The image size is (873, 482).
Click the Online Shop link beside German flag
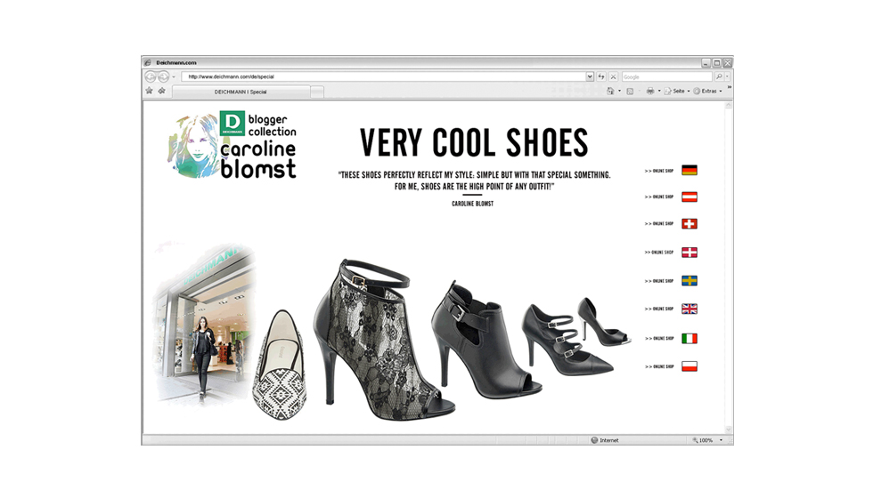659,171
